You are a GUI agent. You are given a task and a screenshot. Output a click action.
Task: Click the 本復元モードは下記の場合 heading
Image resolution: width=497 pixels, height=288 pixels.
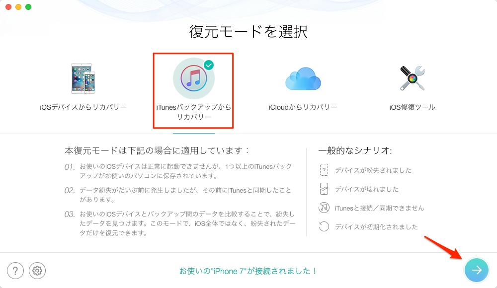coord(157,150)
